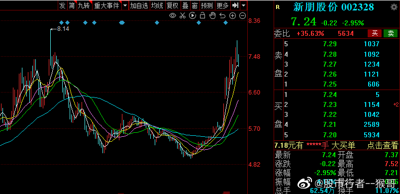The image size is (400, 194).
Task: Zoom in with the plus circle icon
Action: [232, 15]
